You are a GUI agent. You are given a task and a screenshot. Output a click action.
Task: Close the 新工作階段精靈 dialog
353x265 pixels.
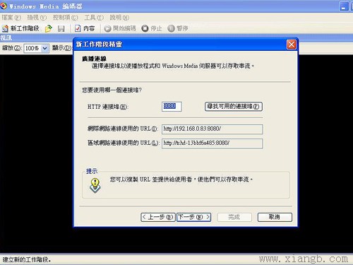(292, 45)
